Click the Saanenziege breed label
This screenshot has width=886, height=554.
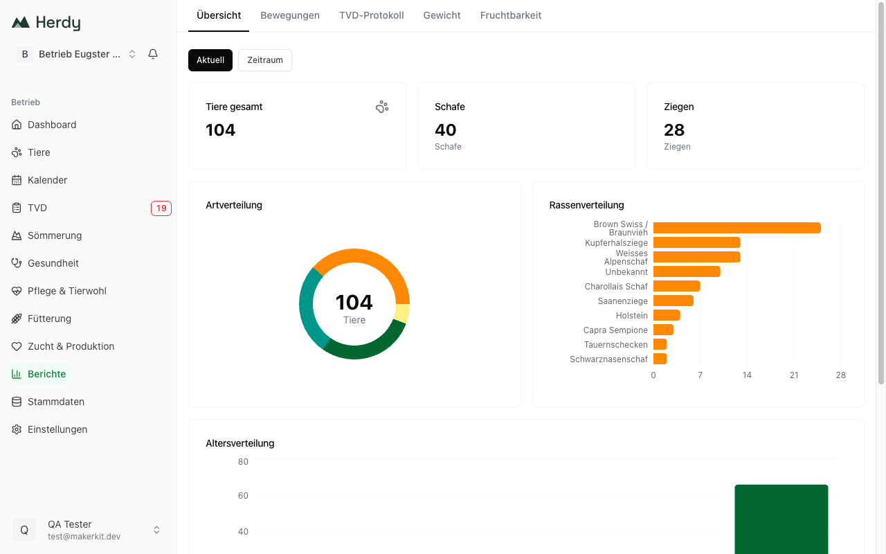tap(623, 301)
